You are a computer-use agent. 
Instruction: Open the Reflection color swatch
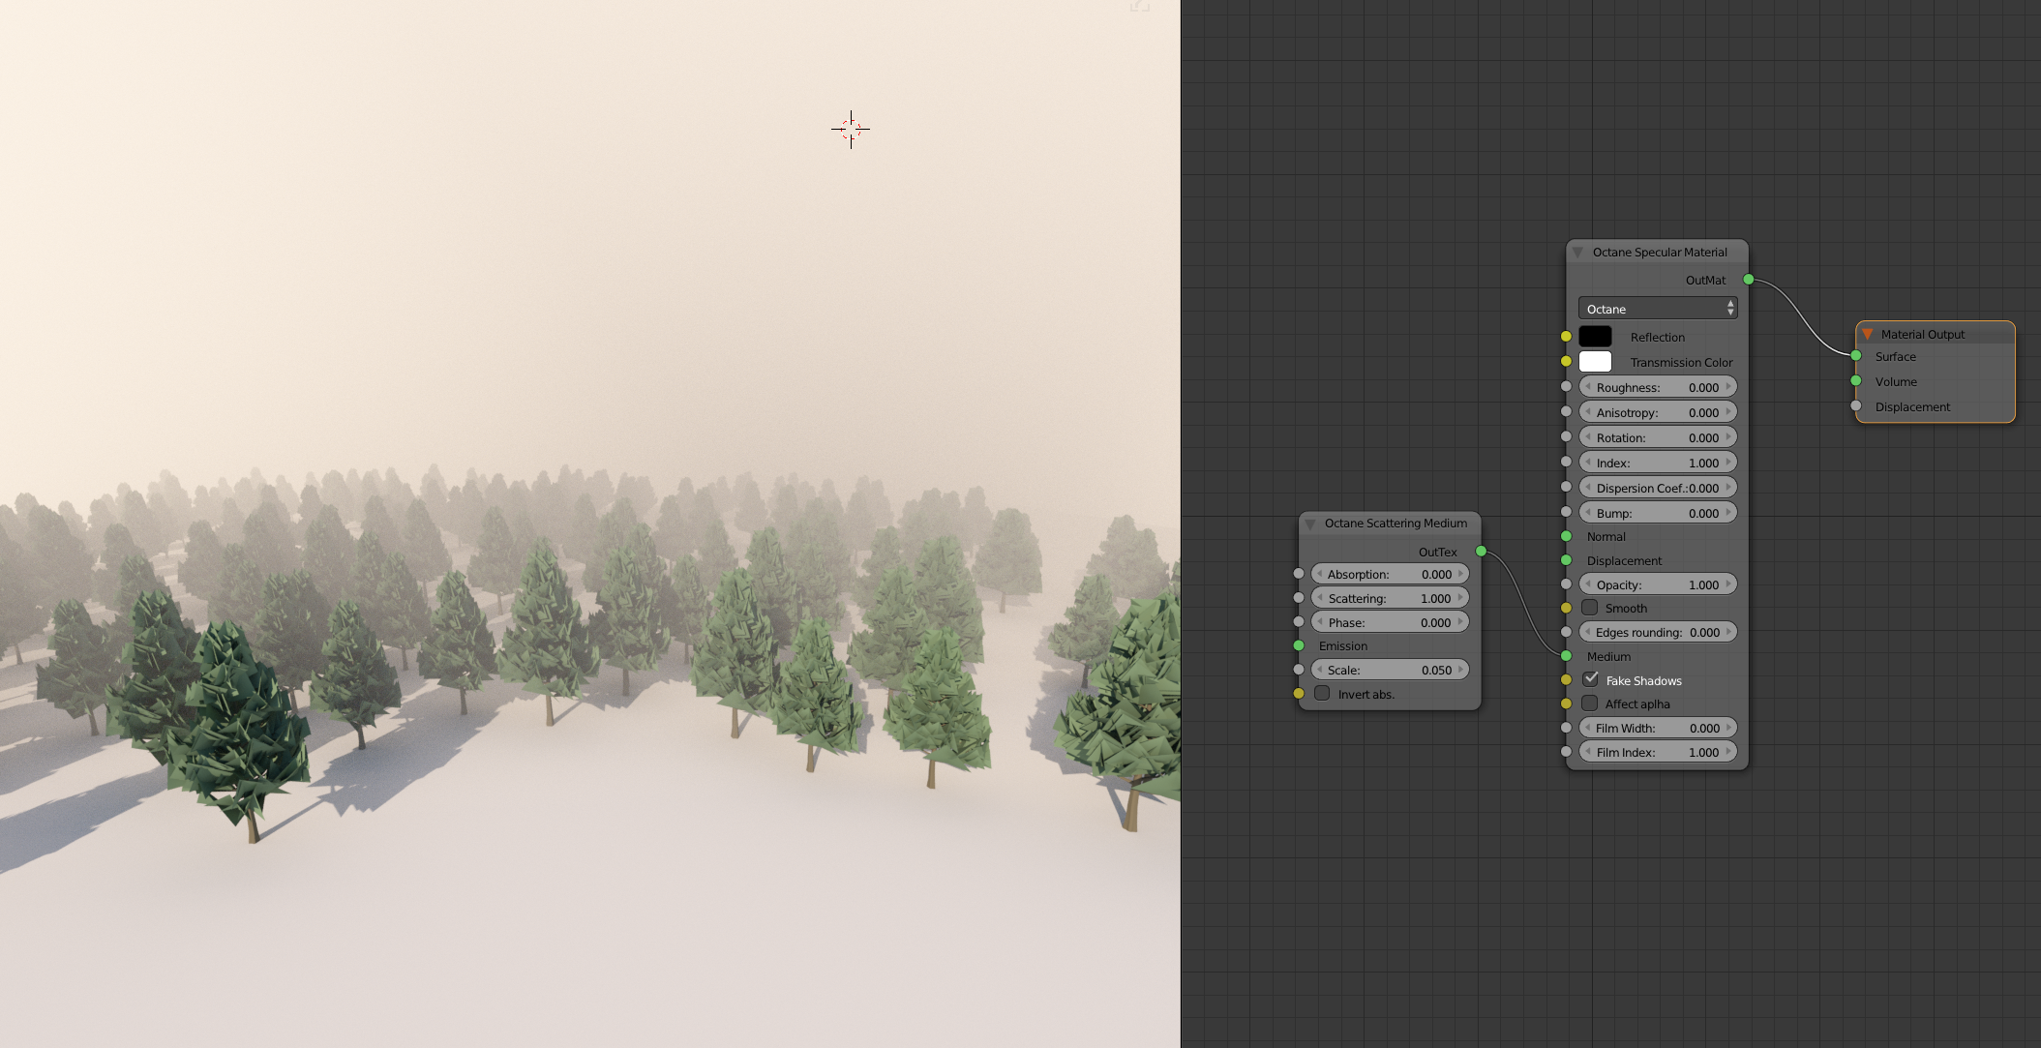(x=1595, y=337)
